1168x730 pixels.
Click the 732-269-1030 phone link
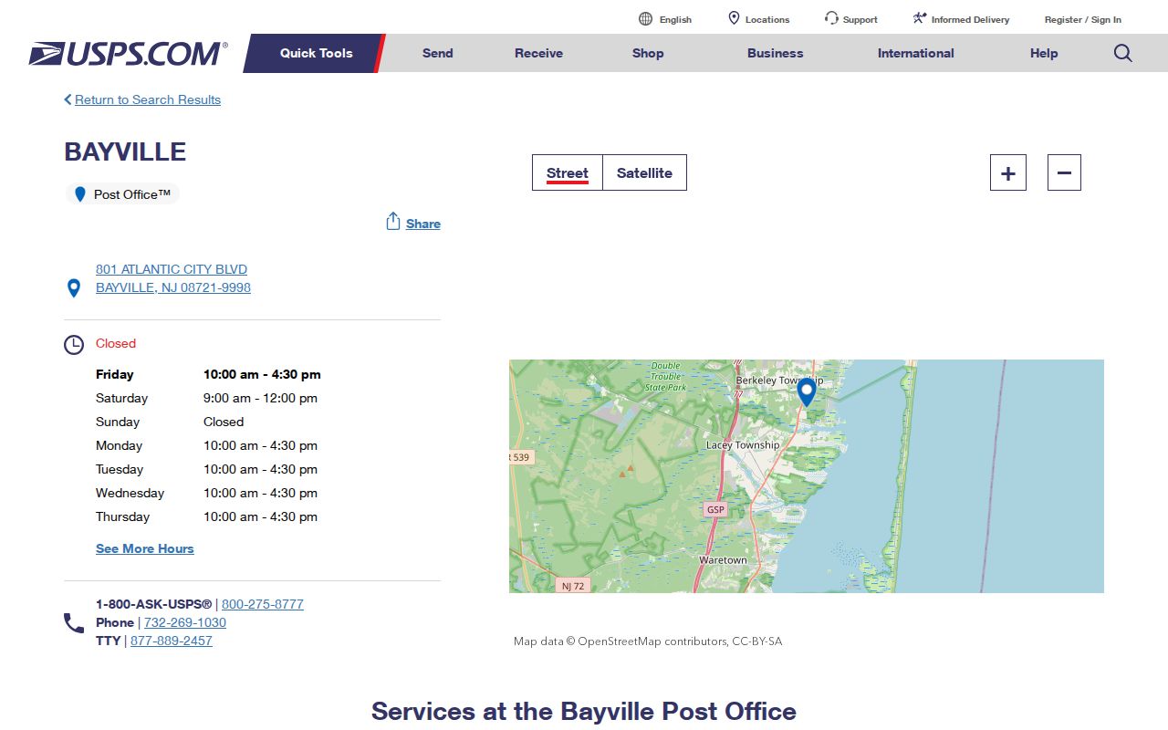(x=185, y=622)
